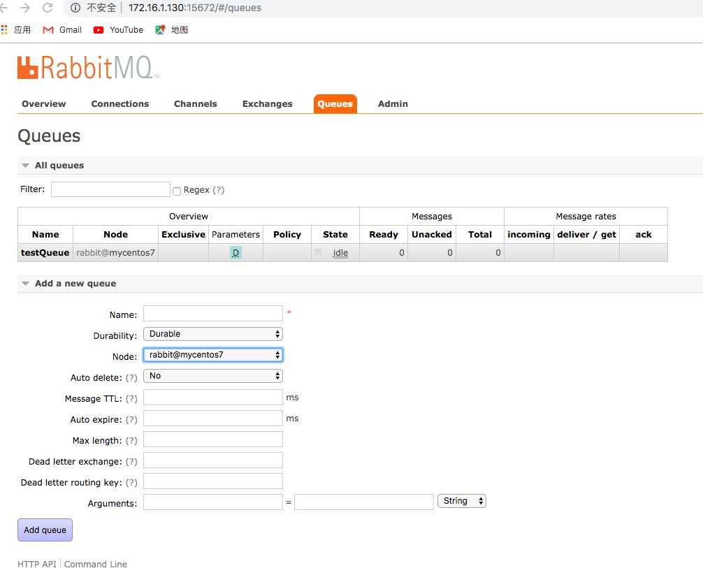Open the Apps grid bookmark icon
Viewport: 703px width, 568px height.
(x=4, y=29)
